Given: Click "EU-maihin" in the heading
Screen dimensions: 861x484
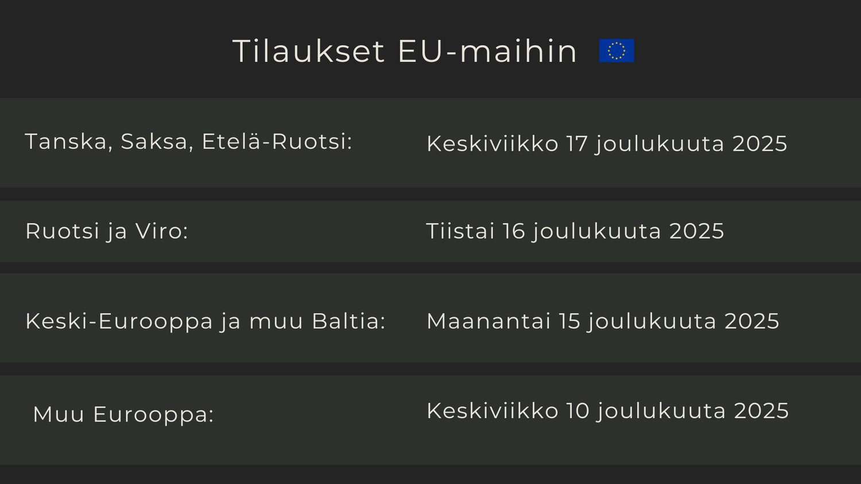Looking at the screenshot, I should (487, 51).
